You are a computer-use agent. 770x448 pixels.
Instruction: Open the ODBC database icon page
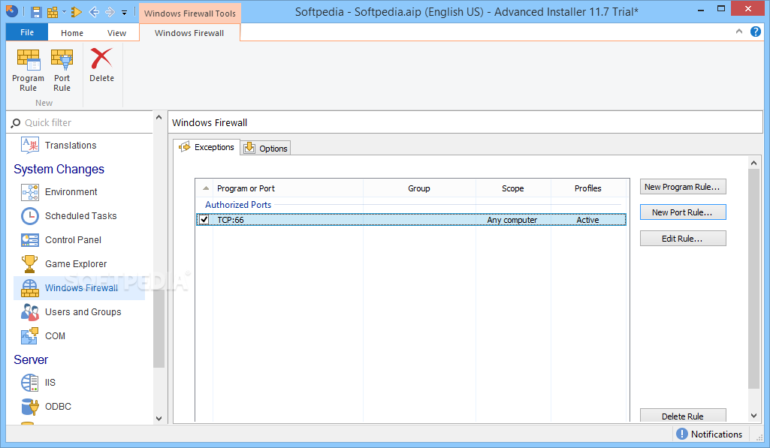pyautogui.click(x=30, y=406)
